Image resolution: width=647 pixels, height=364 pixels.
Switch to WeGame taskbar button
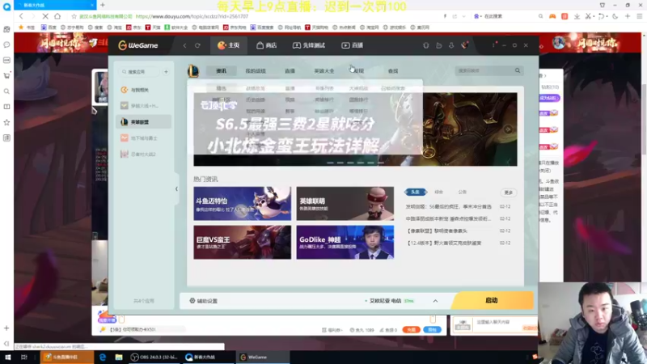[x=262, y=358]
